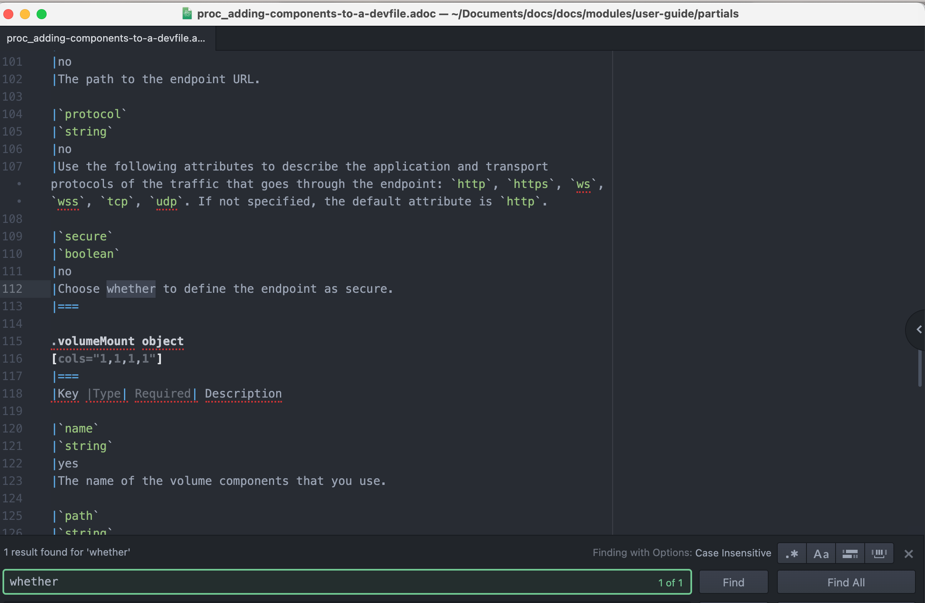The height and width of the screenshot is (603, 925).
Task: Click the vertical editor scrollbar
Action: point(920,368)
